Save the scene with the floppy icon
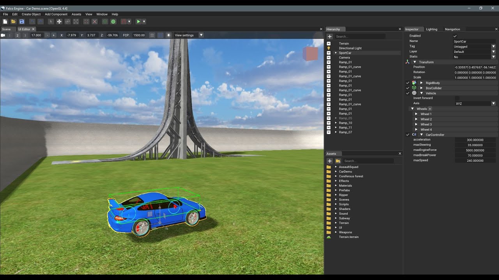Image resolution: width=499 pixels, height=280 pixels. (x=21, y=22)
